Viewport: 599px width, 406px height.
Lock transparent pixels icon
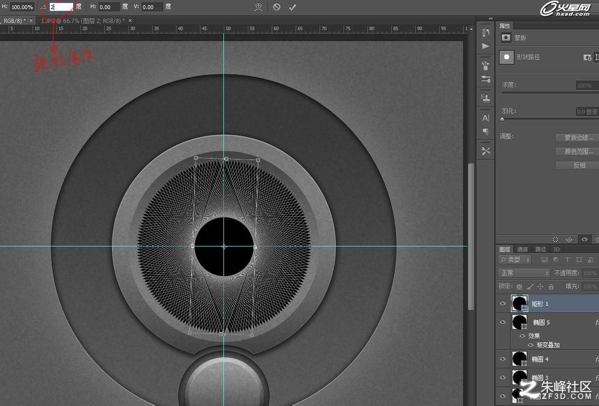point(519,286)
